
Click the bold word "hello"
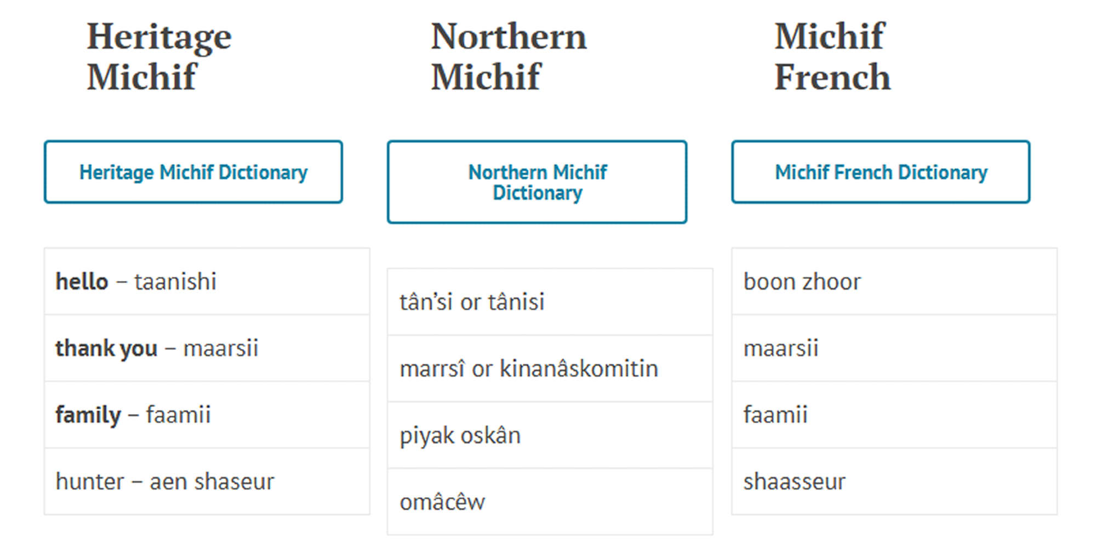pyautogui.click(x=82, y=281)
